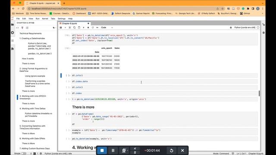This screenshot has width=276, height=155.
Task: Copy the selected cell from the toolbar
Action: tap(75, 28)
